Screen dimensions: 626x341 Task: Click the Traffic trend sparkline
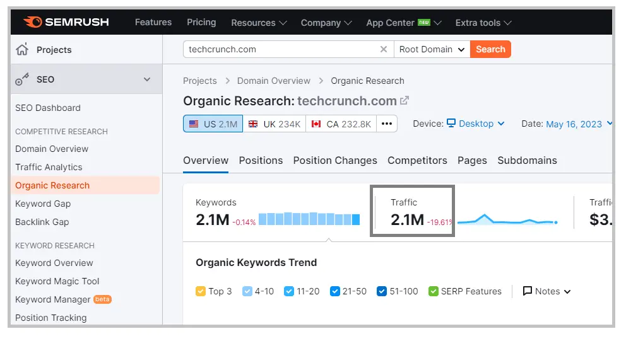[507, 219]
